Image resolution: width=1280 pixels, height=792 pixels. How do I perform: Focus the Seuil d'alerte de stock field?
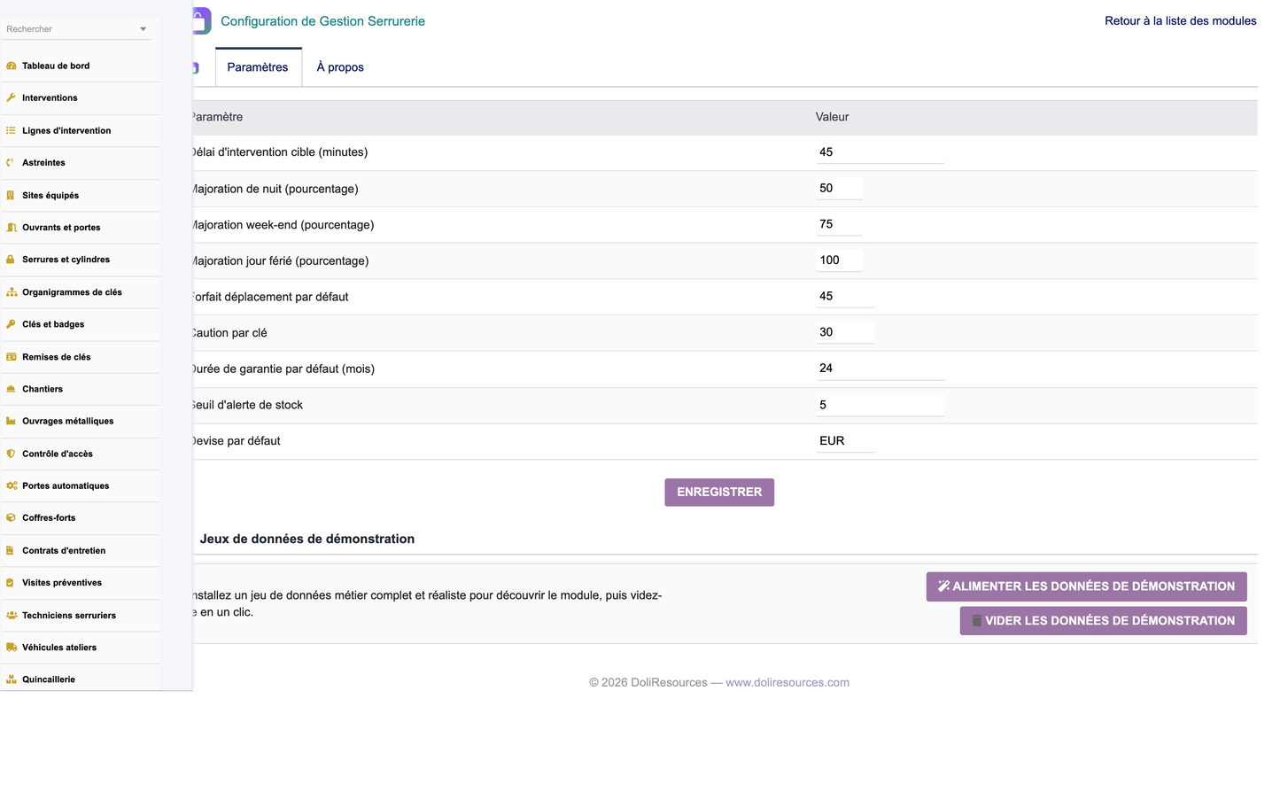(880, 405)
